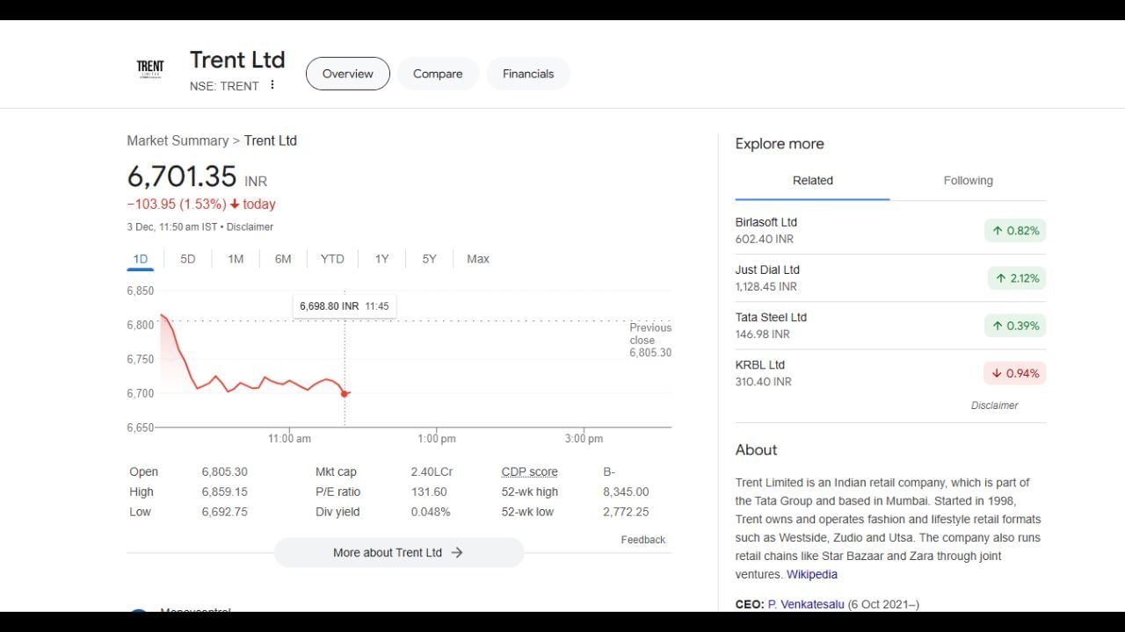Screen dimensions: 1125x632
Task: Click the CDP score label
Action: (x=529, y=472)
